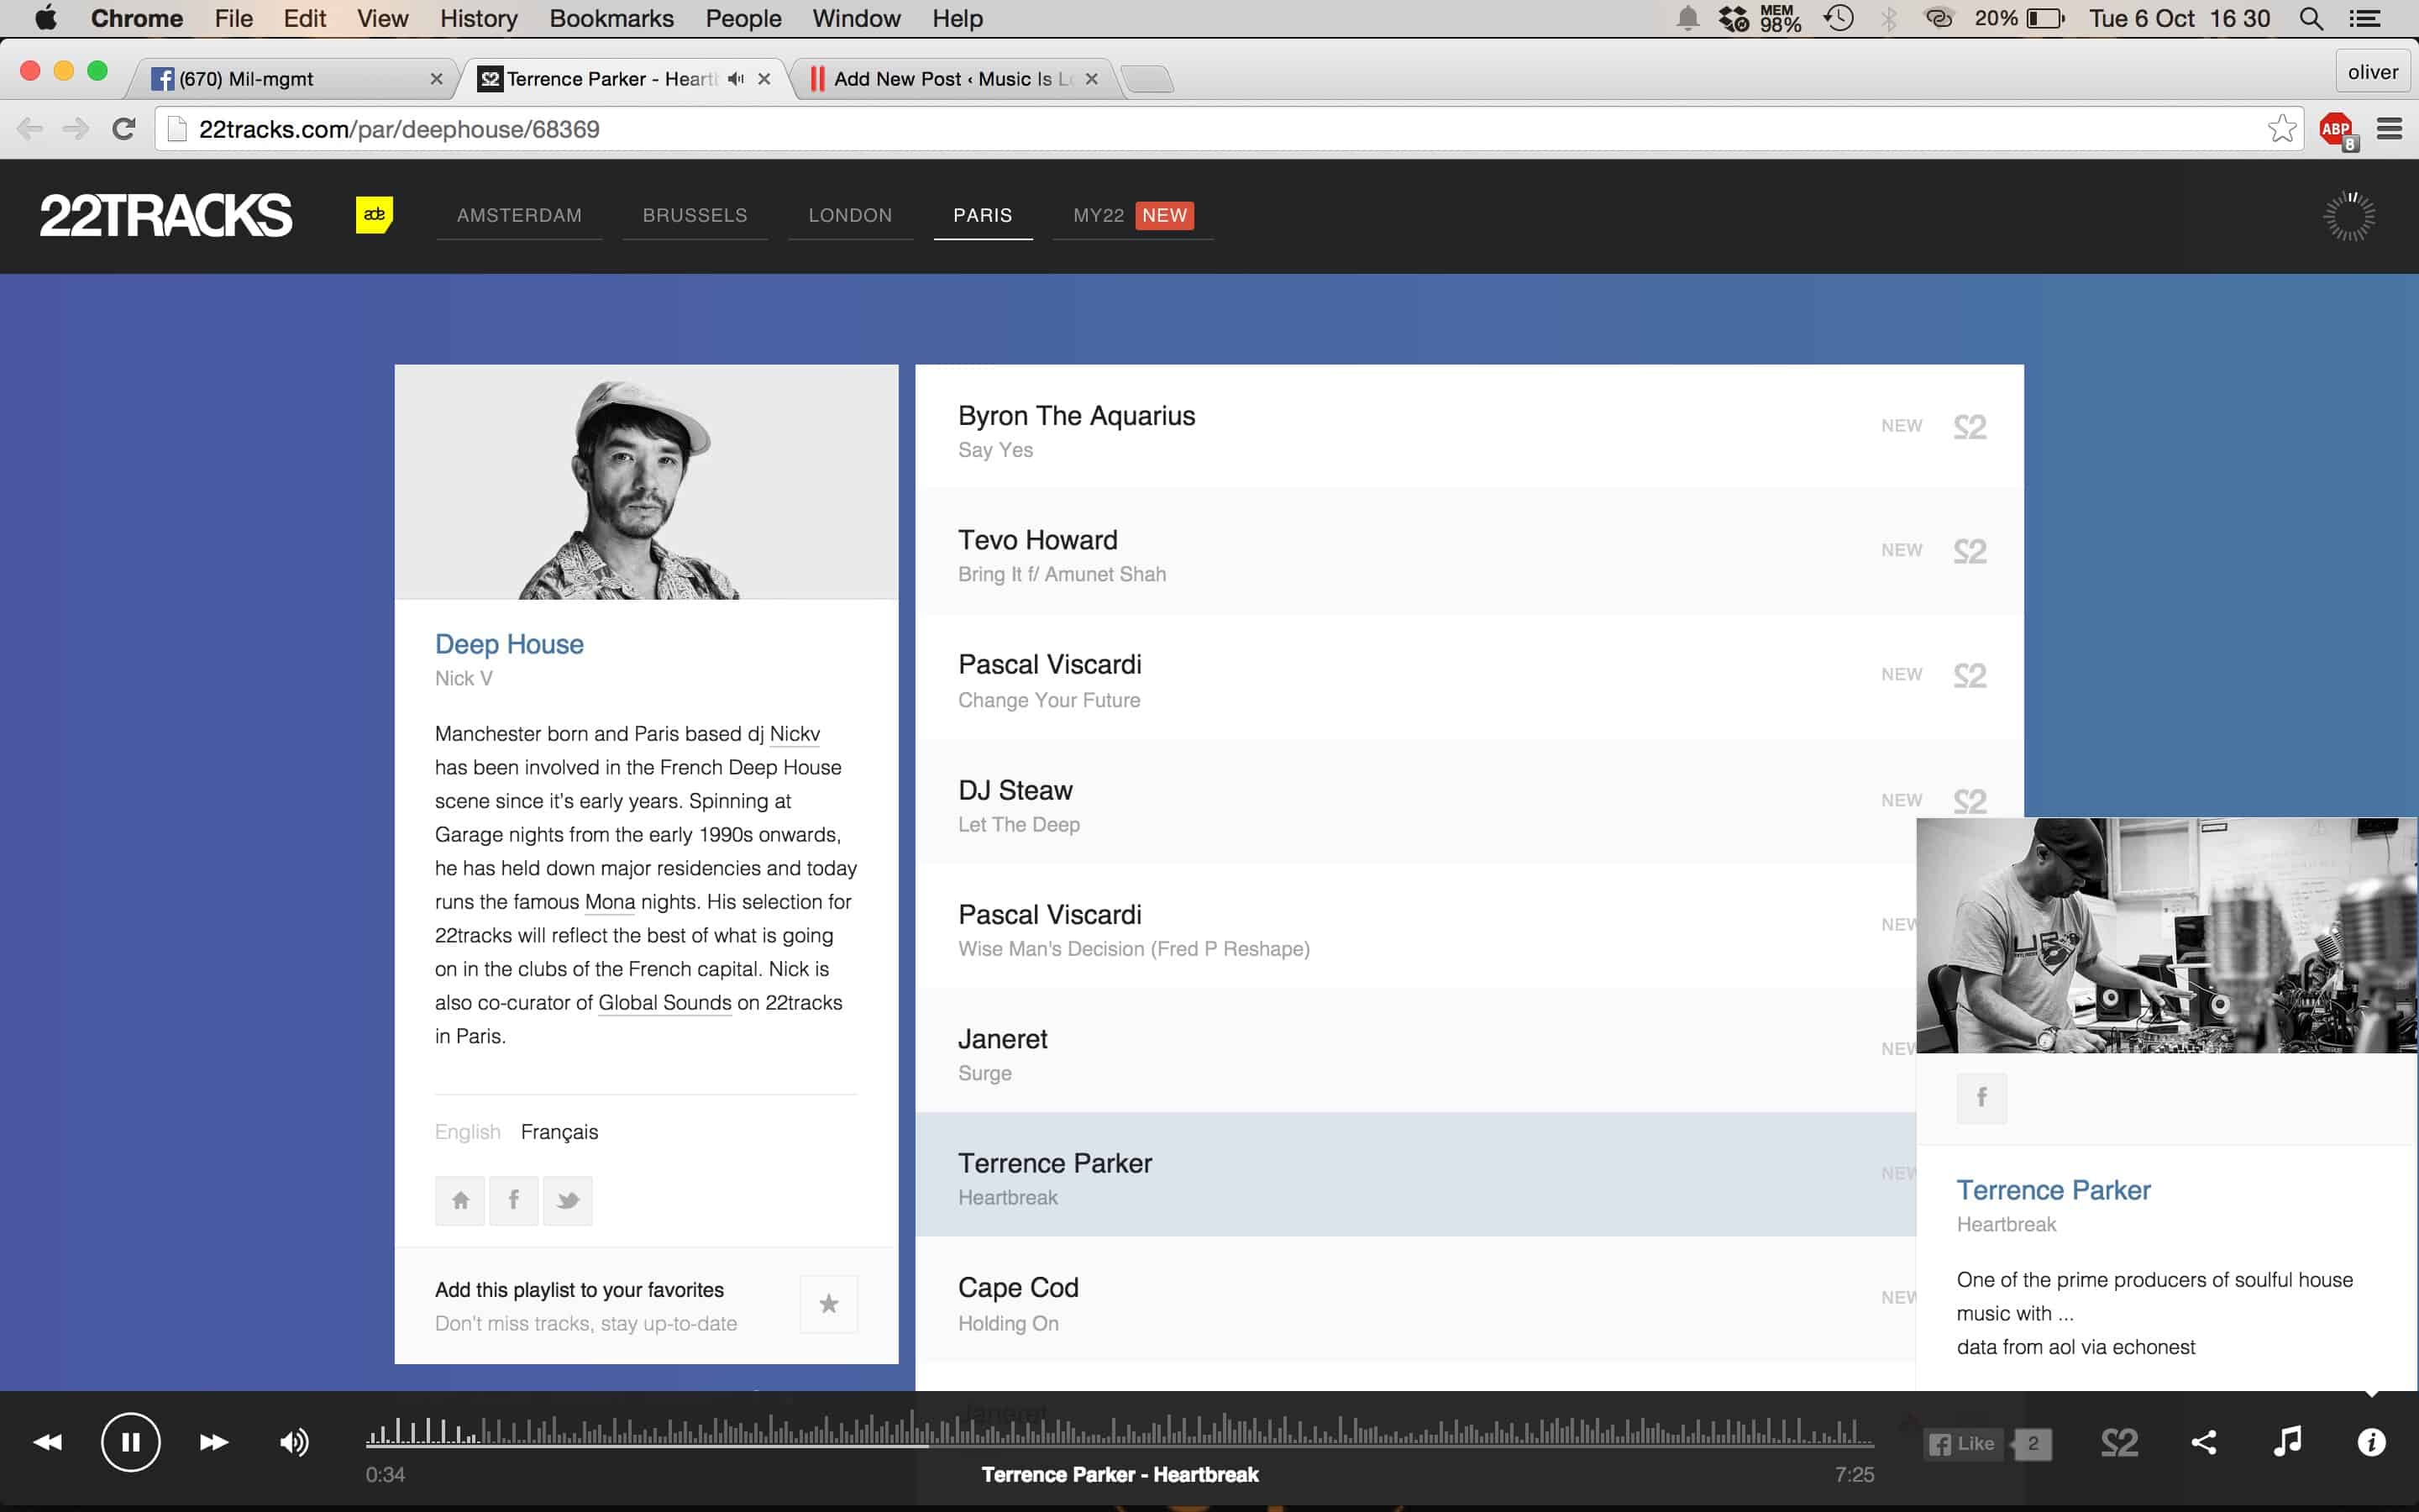Open the oliver profile button
This screenshot has width=2419, height=1512.
click(2372, 72)
